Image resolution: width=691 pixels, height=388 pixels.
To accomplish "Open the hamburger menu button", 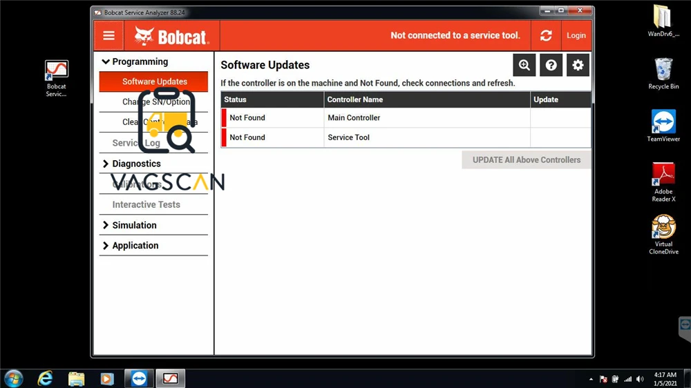I will point(108,36).
